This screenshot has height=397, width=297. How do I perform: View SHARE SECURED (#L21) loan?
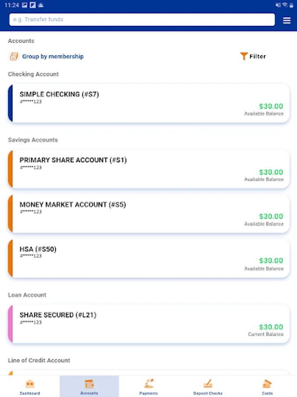pos(149,323)
